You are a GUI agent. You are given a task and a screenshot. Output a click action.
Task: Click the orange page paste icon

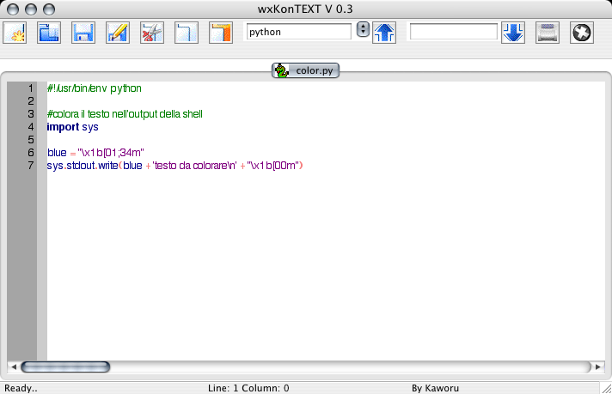[221, 33]
